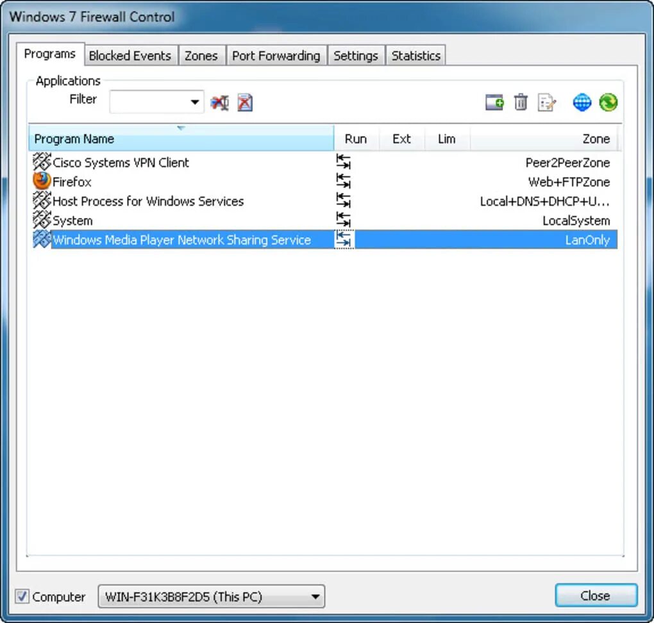654x623 pixels.
Task: Click the Peer2PeerZone zone cell
Action: pos(567,163)
